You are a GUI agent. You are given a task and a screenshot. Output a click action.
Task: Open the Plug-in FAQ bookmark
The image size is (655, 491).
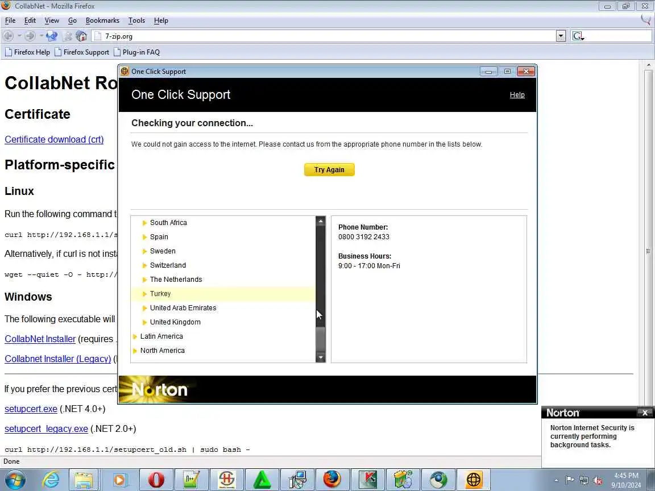[x=136, y=52]
